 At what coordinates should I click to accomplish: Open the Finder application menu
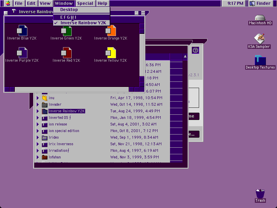point(261,3)
